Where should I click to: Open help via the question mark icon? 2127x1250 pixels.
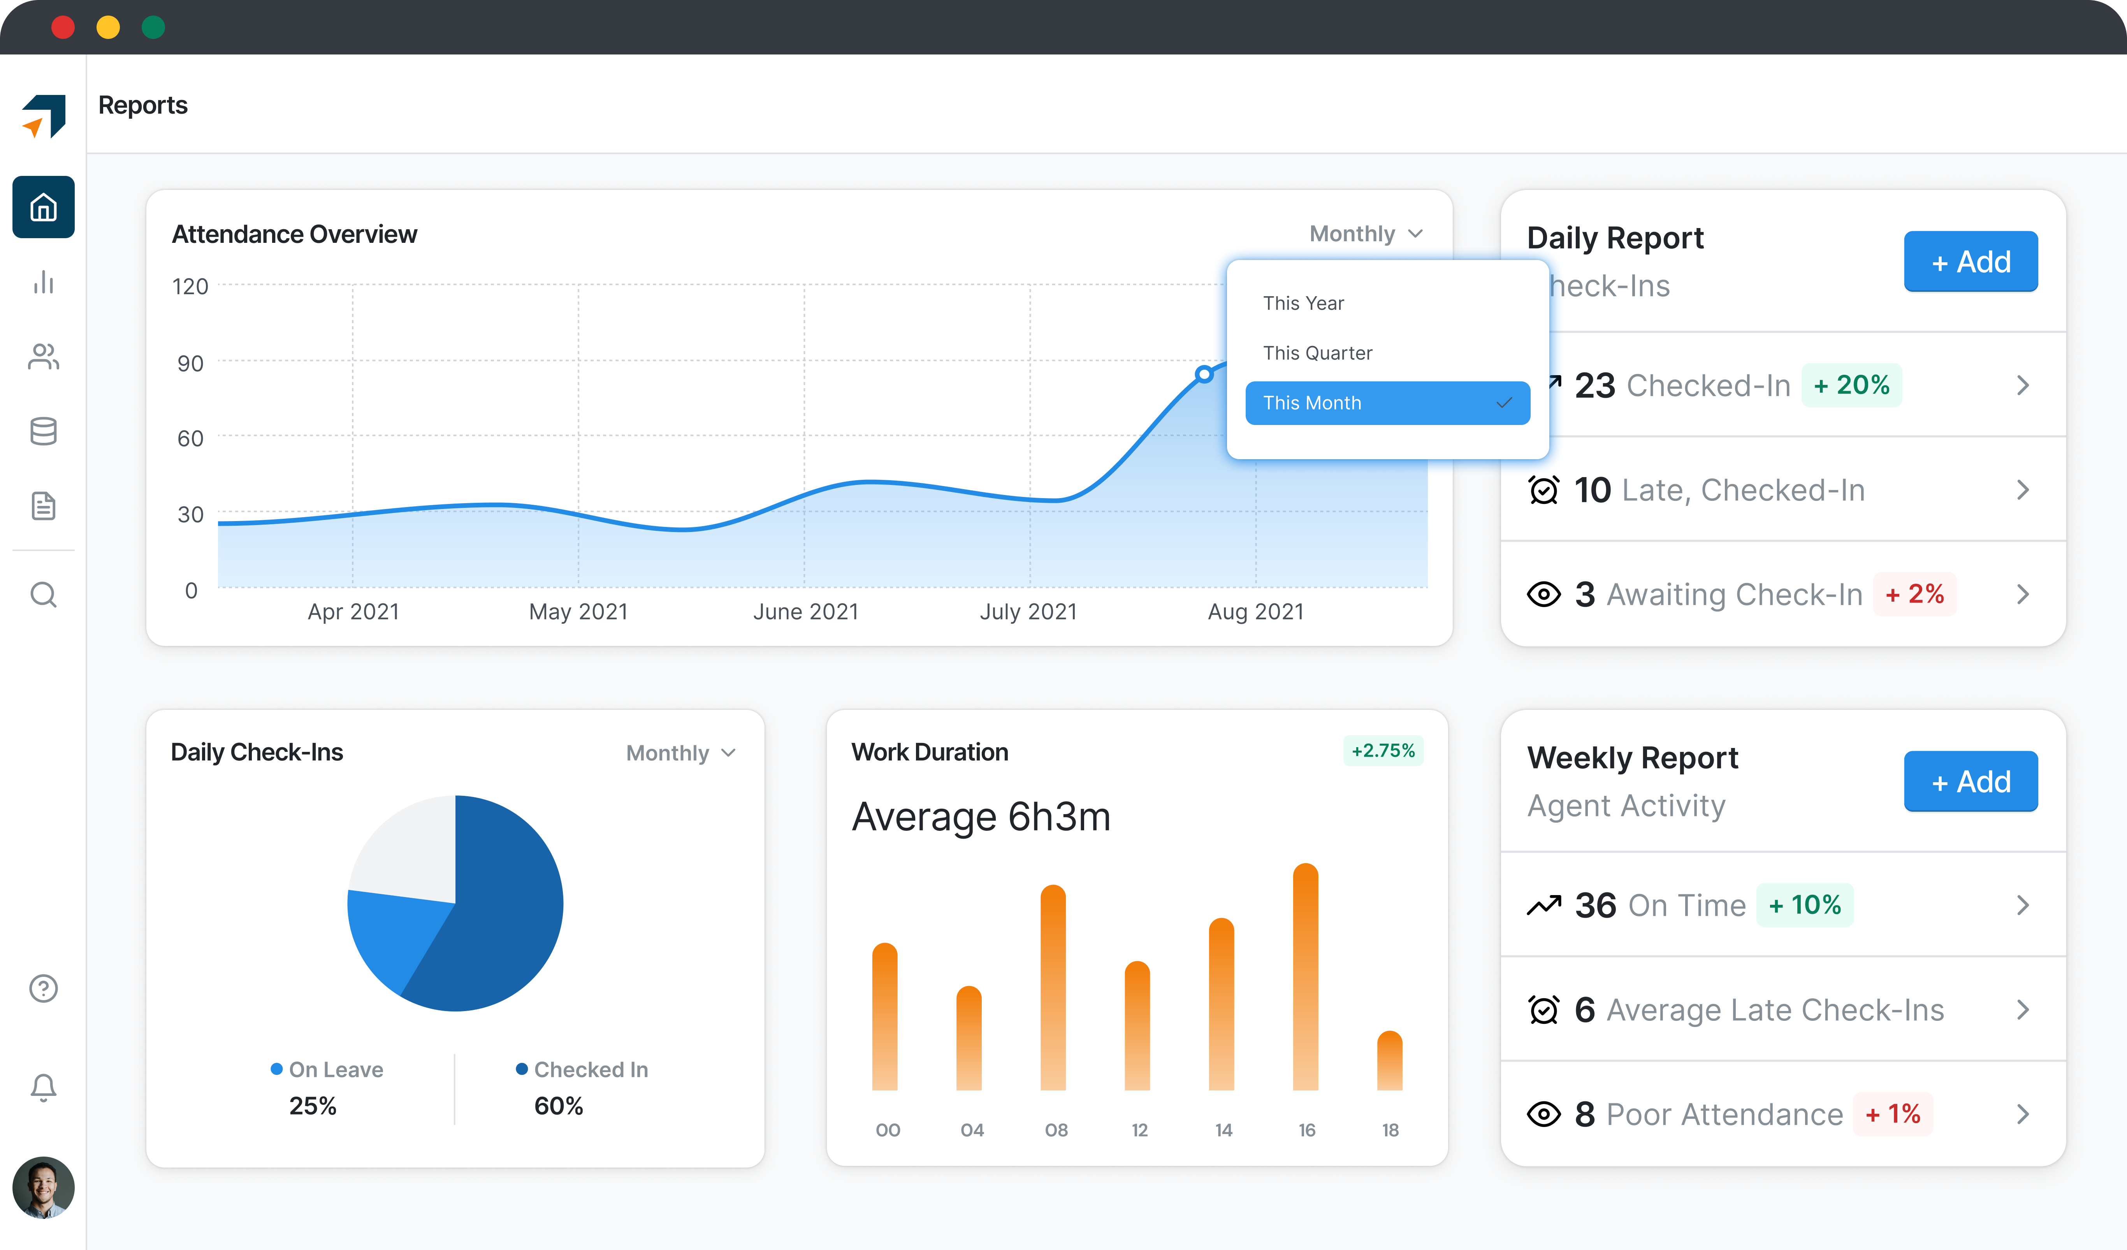(x=43, y=988)
